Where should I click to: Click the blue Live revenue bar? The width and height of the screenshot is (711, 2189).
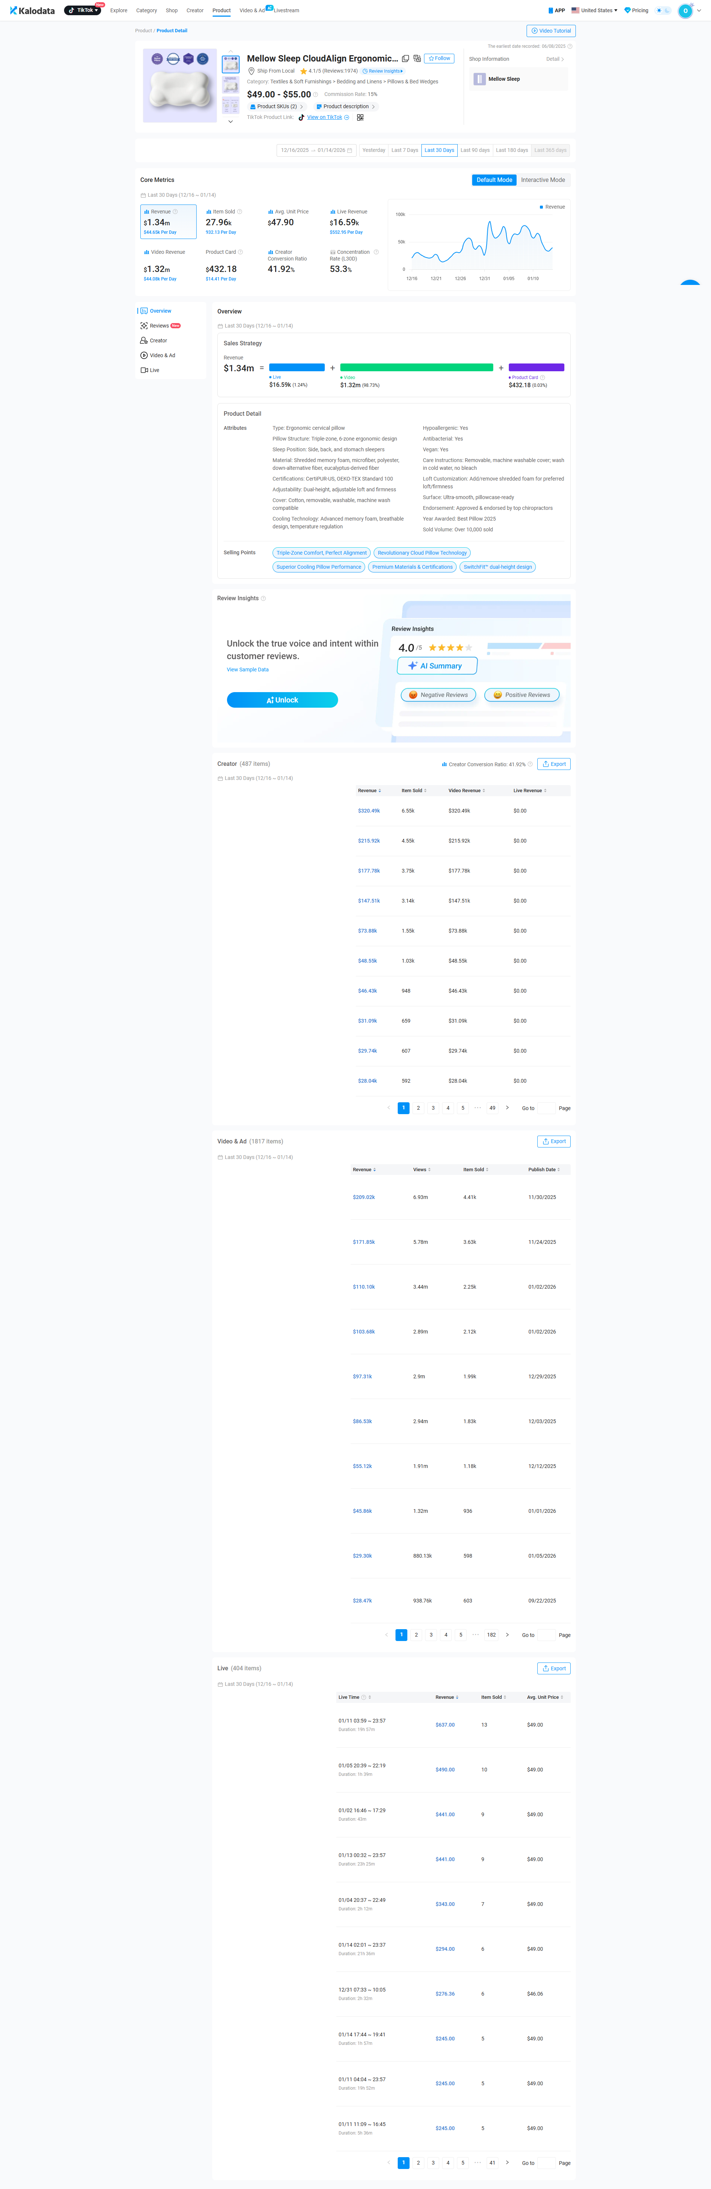[x=297, y=368]
